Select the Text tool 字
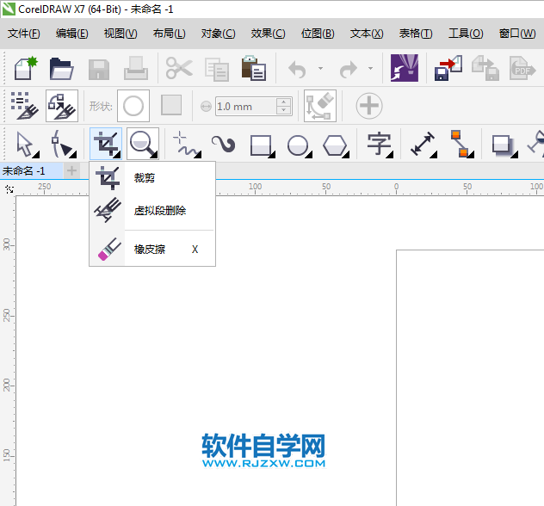 (380, 145)
